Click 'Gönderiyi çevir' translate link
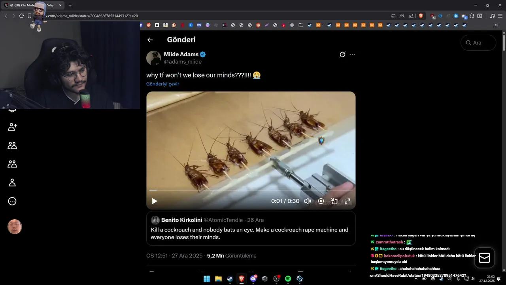Screen dimensions: 506x285 pos(162,84)
